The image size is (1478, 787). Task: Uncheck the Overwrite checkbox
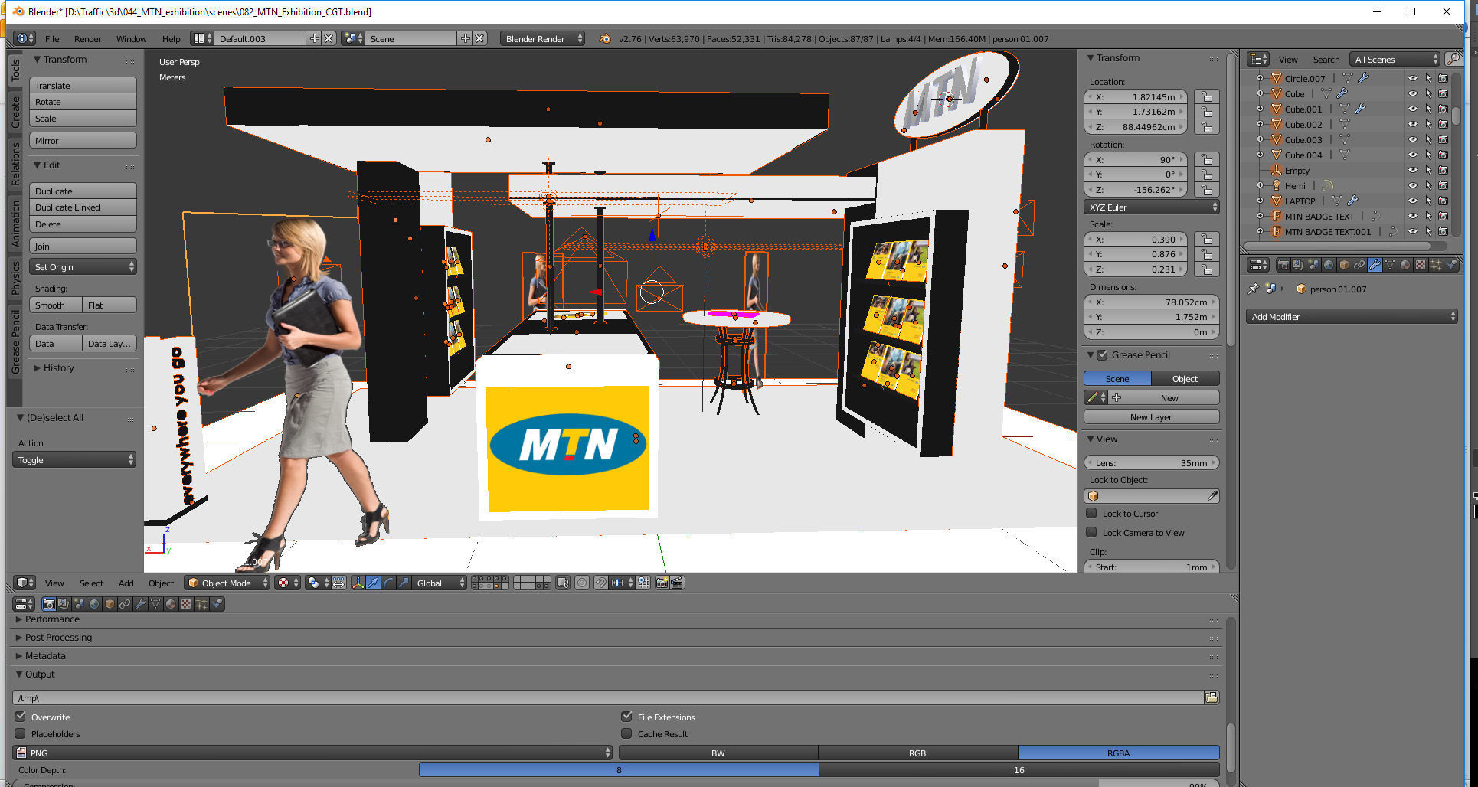pyautogui.click(x=21, y=717)
